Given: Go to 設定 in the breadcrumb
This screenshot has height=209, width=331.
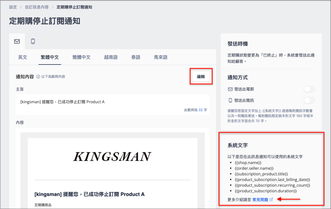Looking at the screenshot, I should click(x=13, y=7).
